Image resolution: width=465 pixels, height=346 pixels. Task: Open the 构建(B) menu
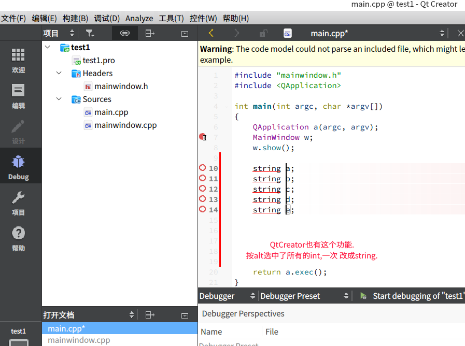[75, 18]
